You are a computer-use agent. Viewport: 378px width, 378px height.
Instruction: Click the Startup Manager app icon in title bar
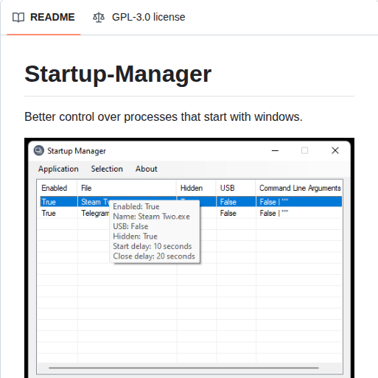pos(39,150)
